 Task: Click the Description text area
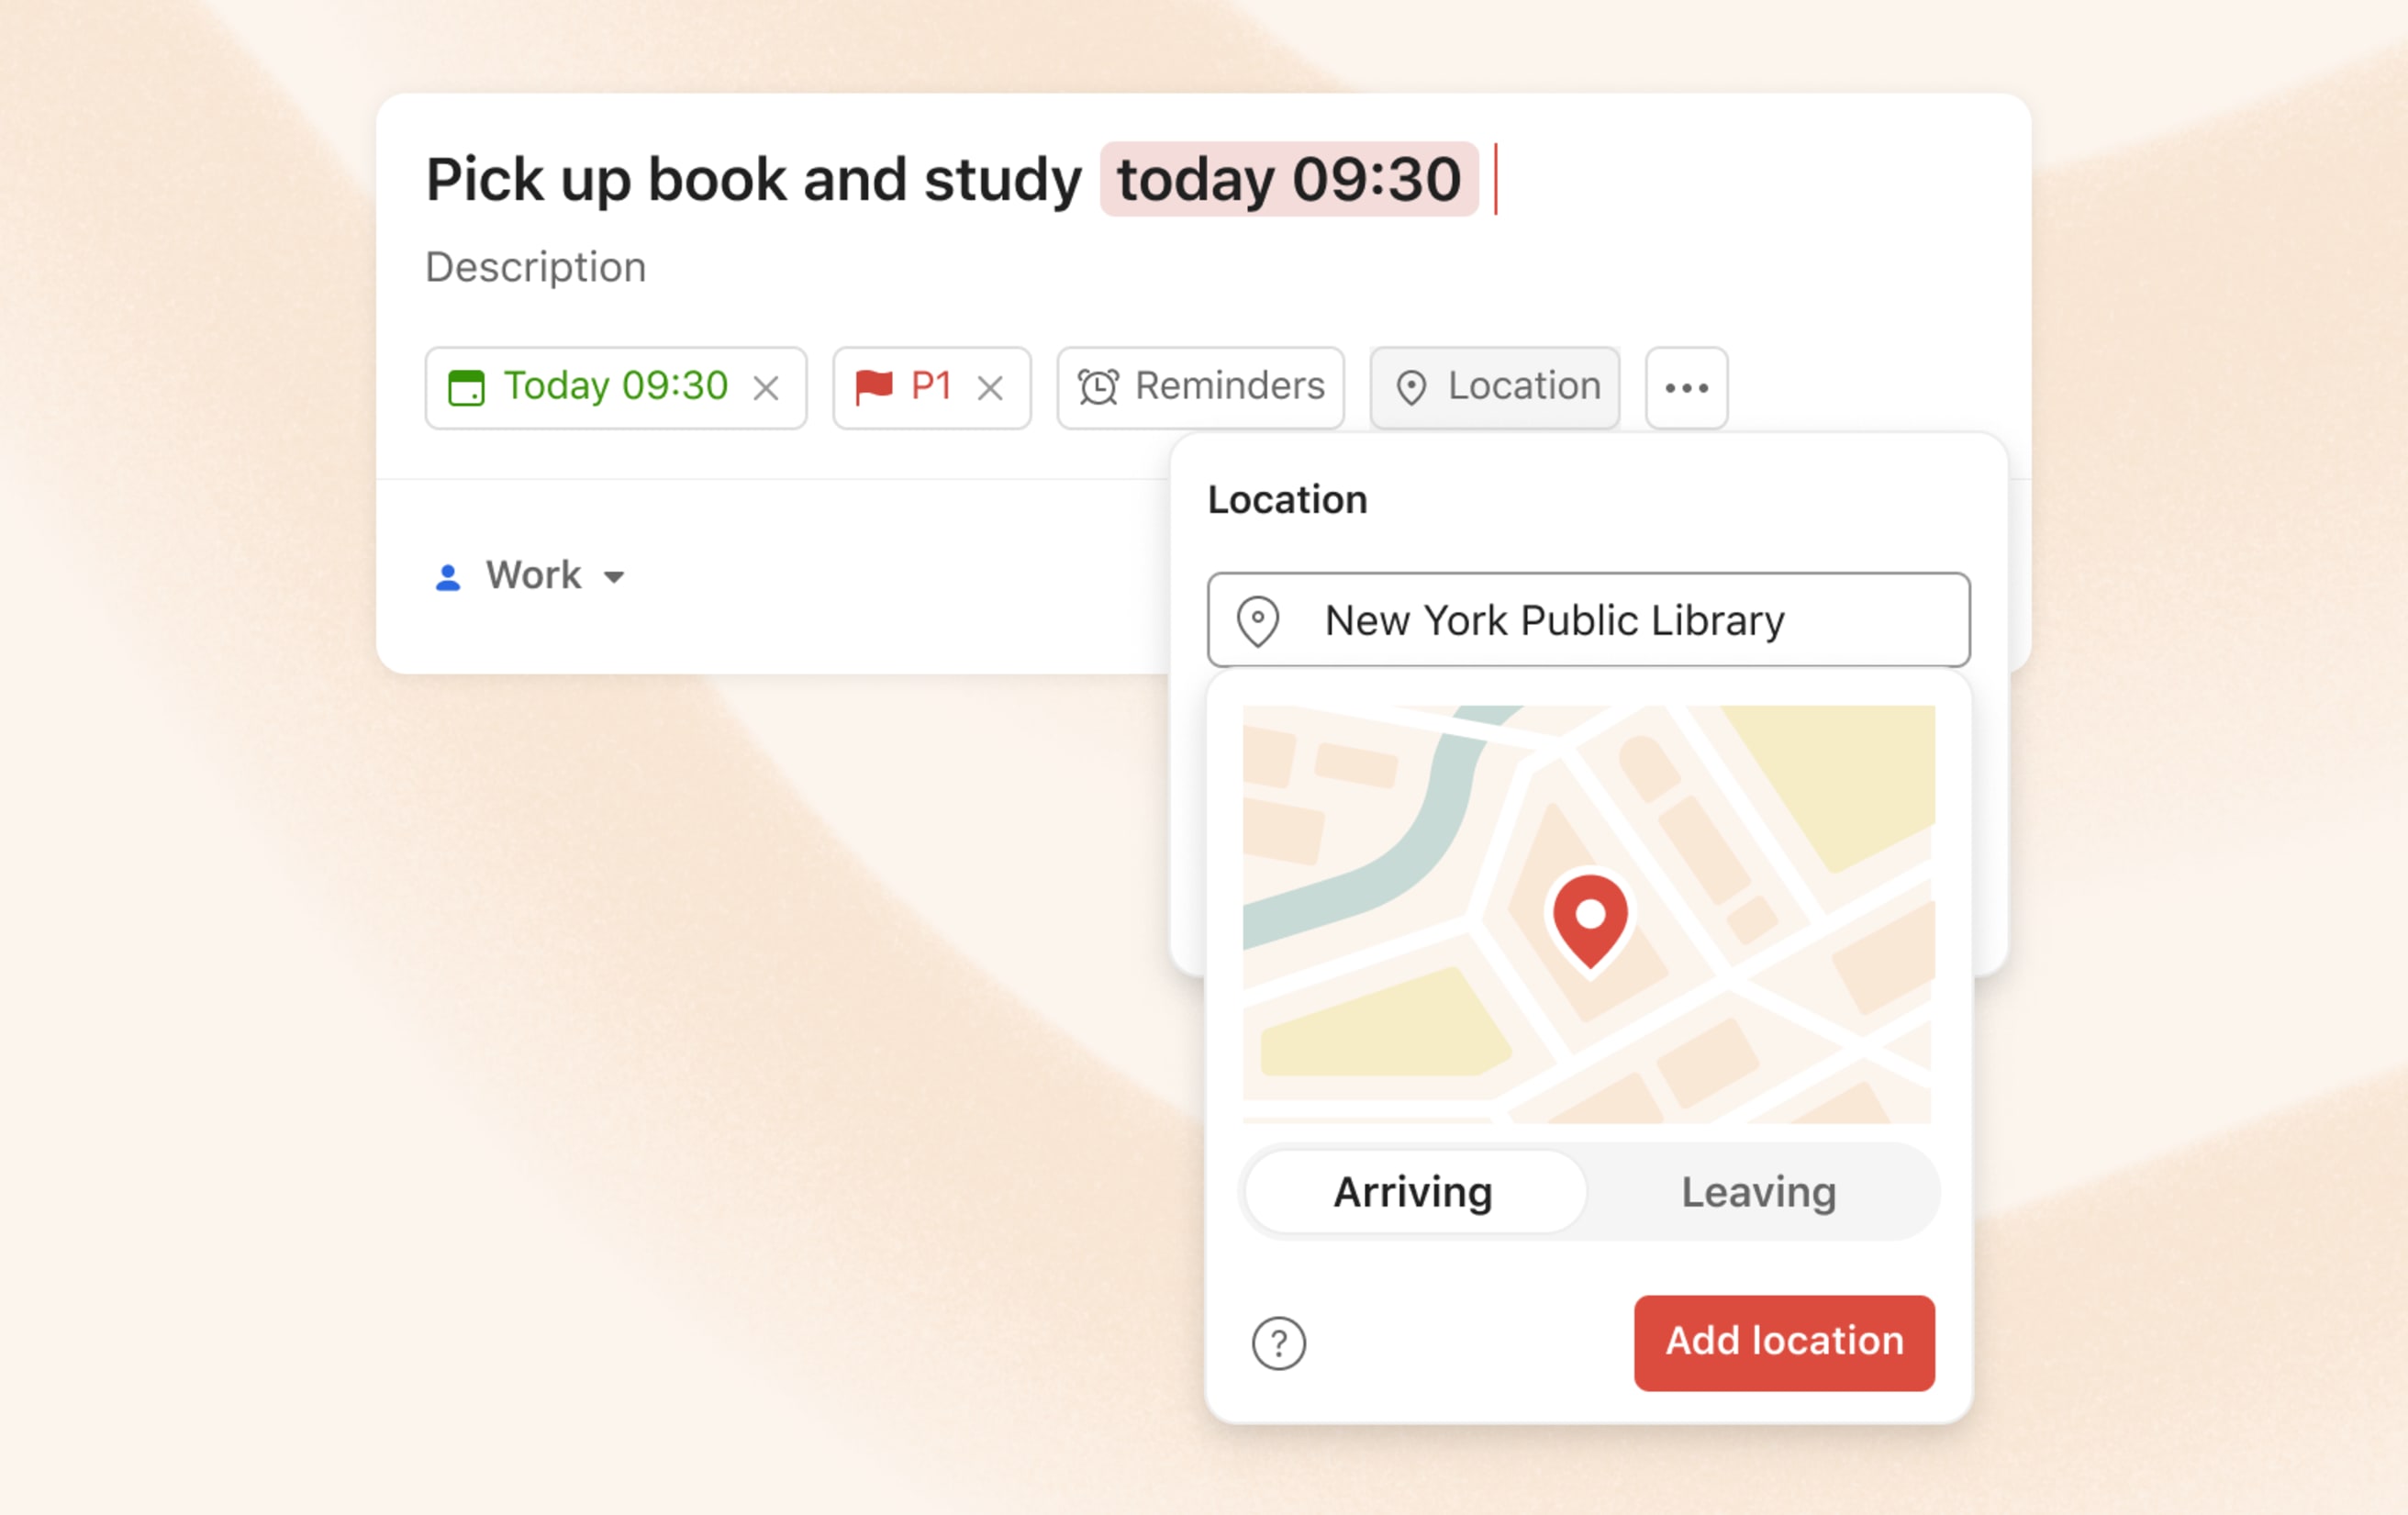click(x=534, y=265)
